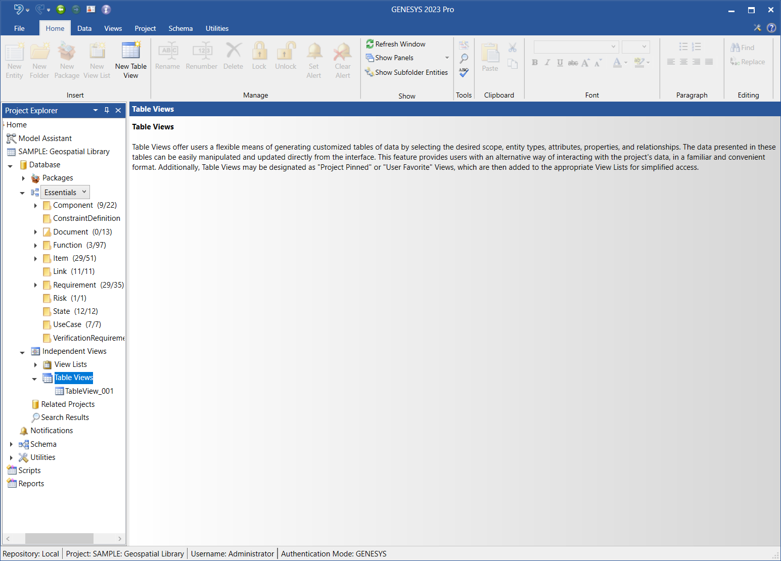Screen dimensions: 781x561
Task: Collapse the Independent Views tree node
Action: [22, 352]
